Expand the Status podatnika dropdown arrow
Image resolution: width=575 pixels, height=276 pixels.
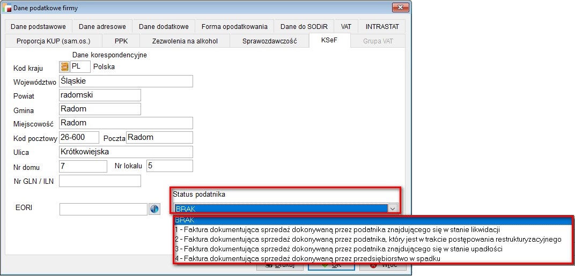(392, 208)
